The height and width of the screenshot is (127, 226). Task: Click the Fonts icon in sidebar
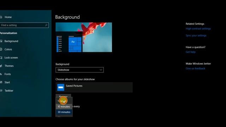click(x=1, y=74)
